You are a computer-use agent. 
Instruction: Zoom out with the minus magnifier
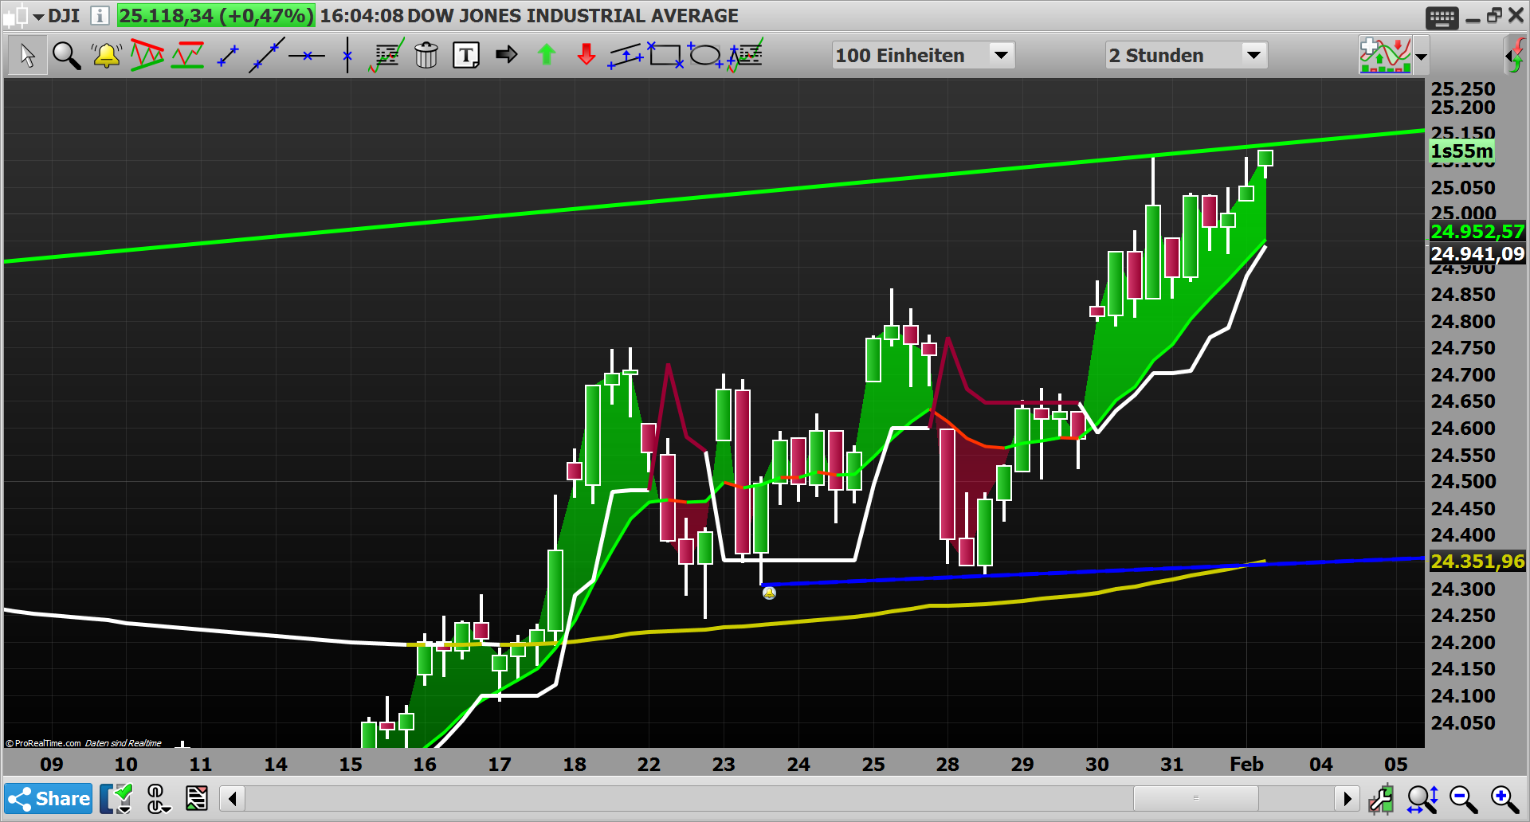coord(1464,799)
